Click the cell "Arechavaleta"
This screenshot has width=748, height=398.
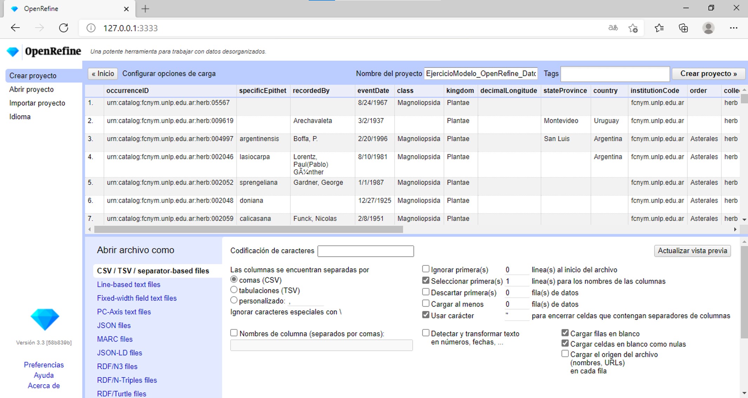point(313,121)
